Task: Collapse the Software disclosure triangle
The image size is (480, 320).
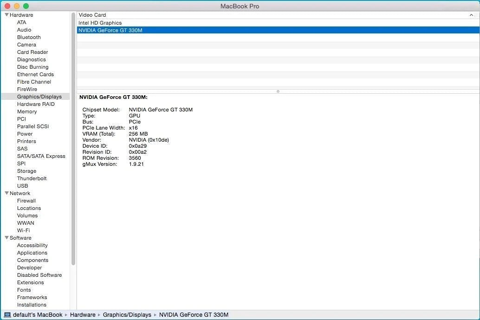Action: coord(6,238)
